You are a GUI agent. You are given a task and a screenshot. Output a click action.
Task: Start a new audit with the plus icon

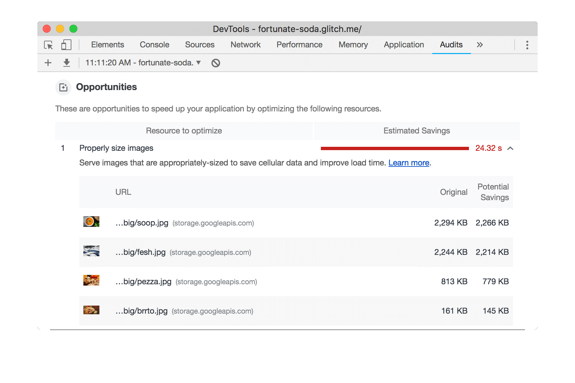48,63
